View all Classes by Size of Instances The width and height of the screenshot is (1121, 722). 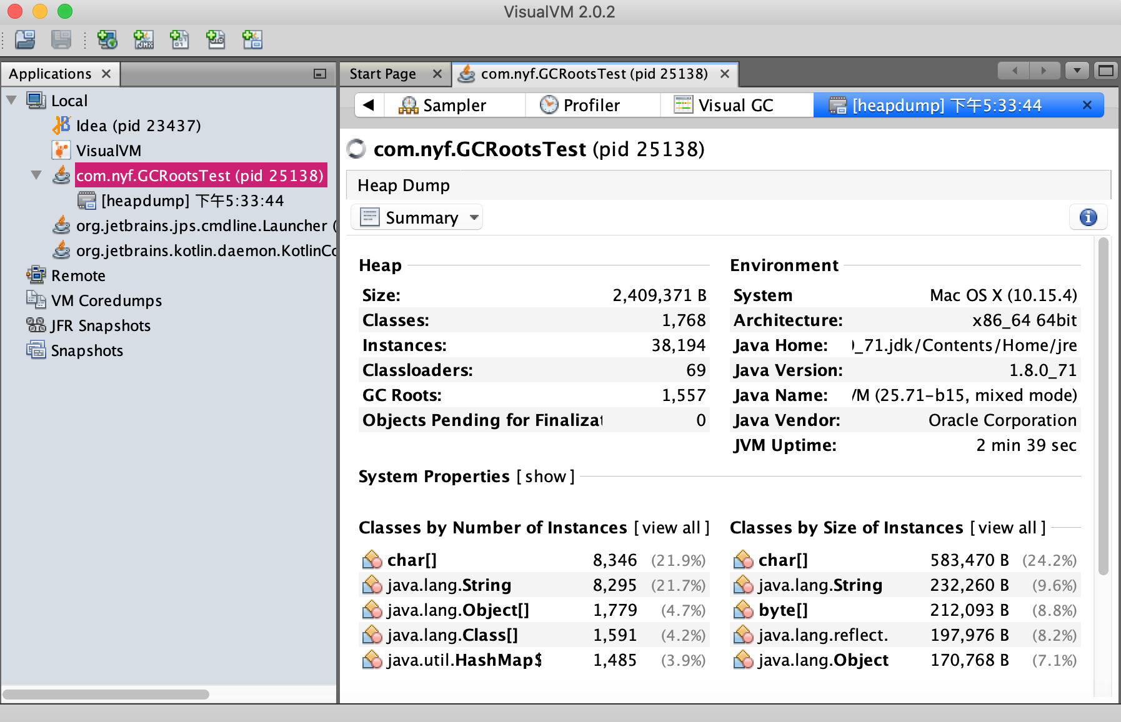coord(1008,528)
